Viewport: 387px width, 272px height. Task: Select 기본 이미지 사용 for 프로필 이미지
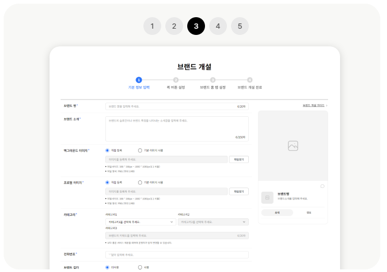coord(140,182)
